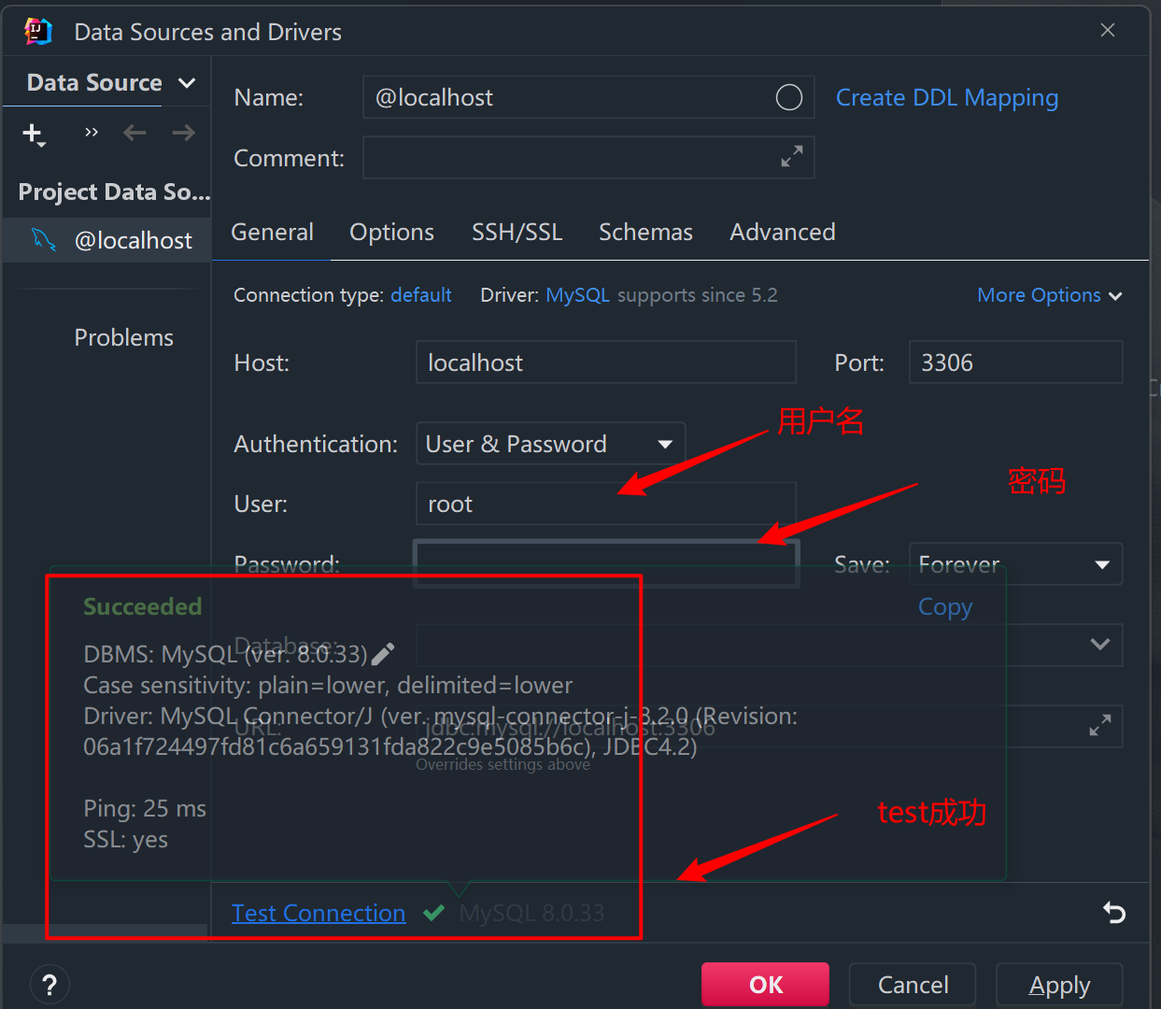Open the Schemas tab
Screen dimensions: 1161x1009
645,232
